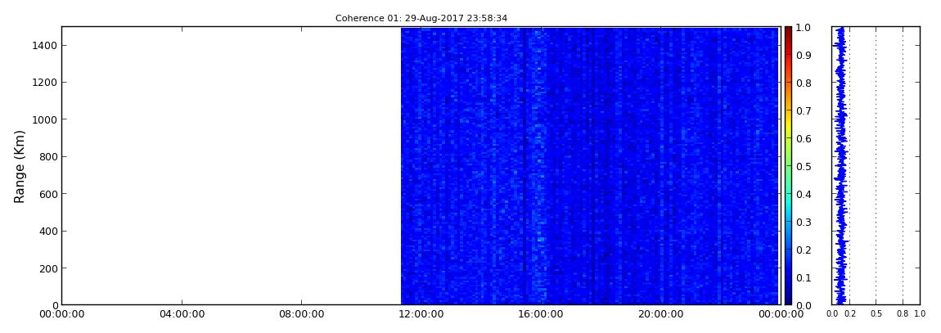Click the 1400 range tick label
The image size is (941, 333).
[44, 45]
